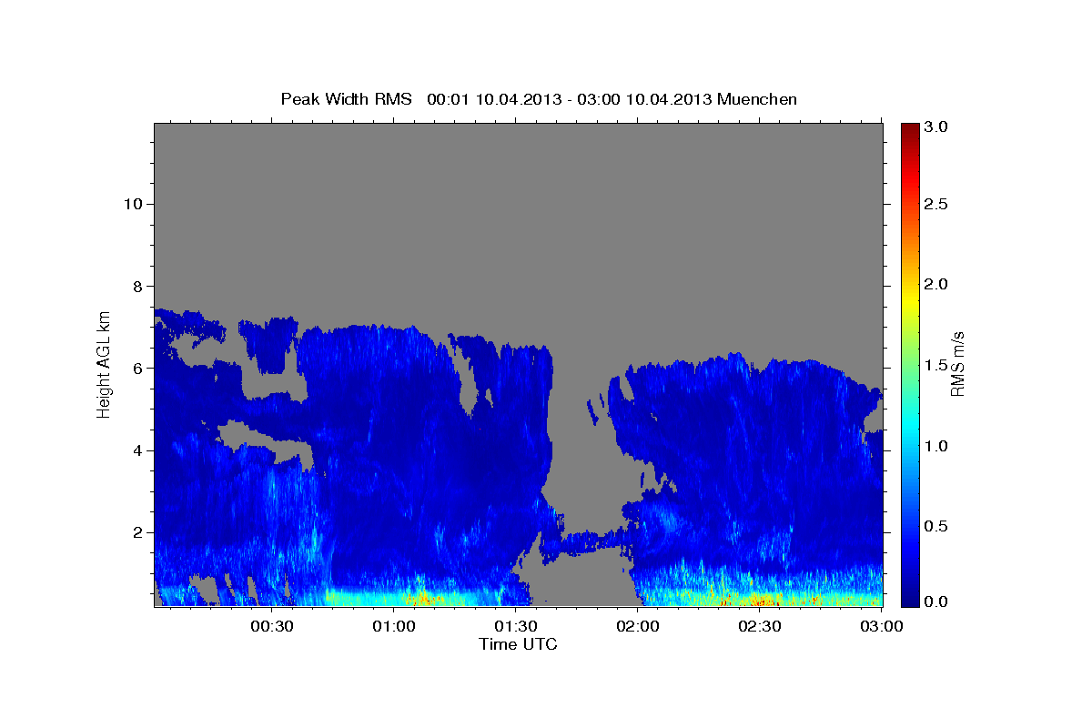The image size is (1092, 728).
Task: Click the colorbar value 1.0
Action: pos(936,446)
